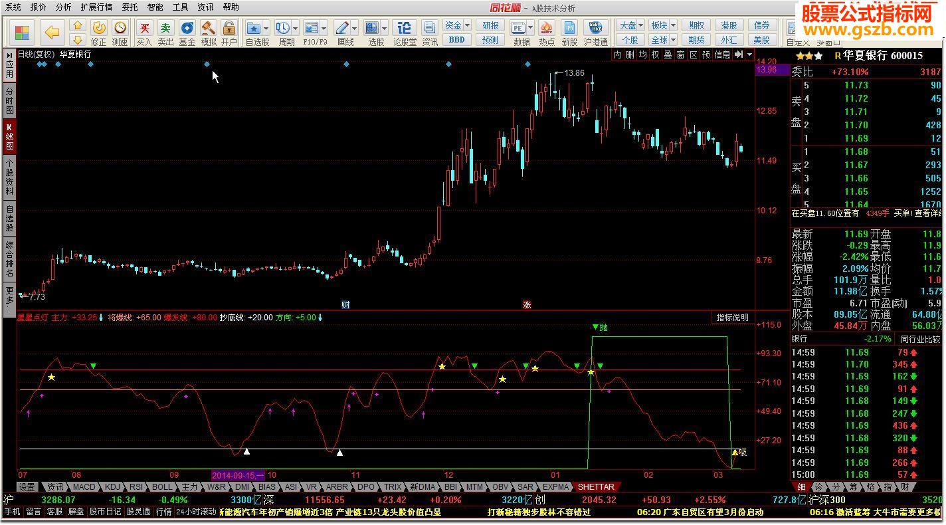Viewport: 946px width, 525px height.
Task: Open the 资讯 news document icon
Action: (x=430, y=28)
